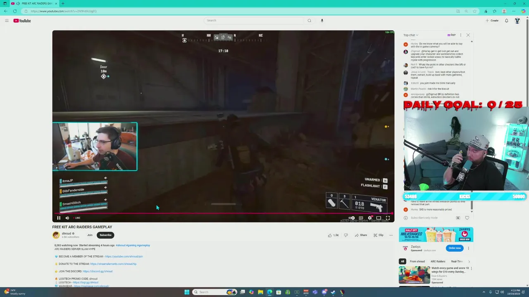Select the Real-Time chip
Screen dimensions: 529x297
457,262
